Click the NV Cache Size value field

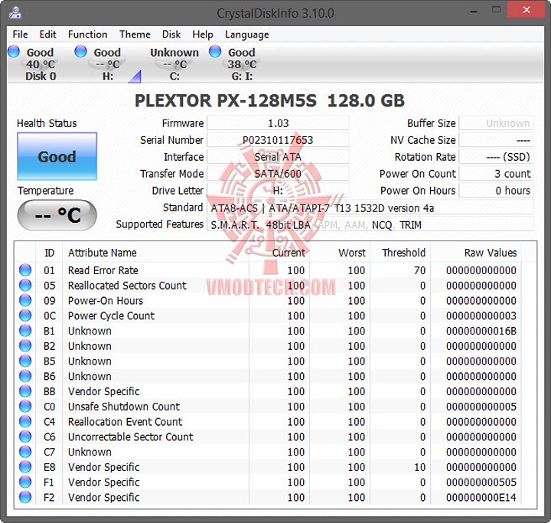point(497,140)
